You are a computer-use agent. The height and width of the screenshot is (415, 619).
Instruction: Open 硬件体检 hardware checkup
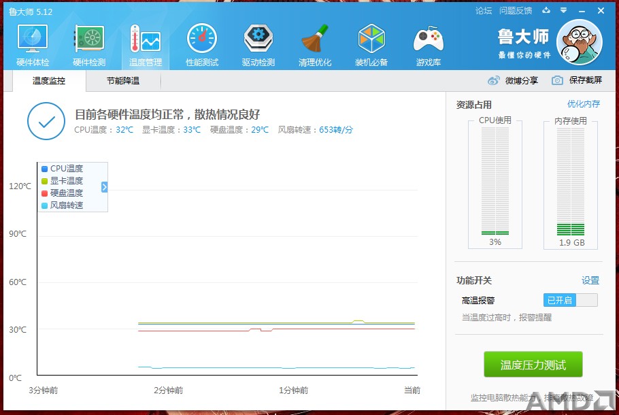click(33, 45)
